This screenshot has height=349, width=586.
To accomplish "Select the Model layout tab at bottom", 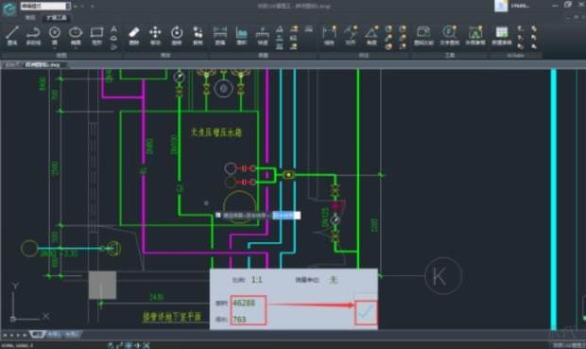I will [38, 334].
